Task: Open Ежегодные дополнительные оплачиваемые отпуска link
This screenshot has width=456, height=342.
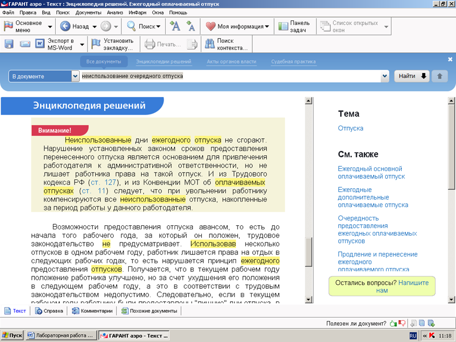Action: (x=373, y=197)
